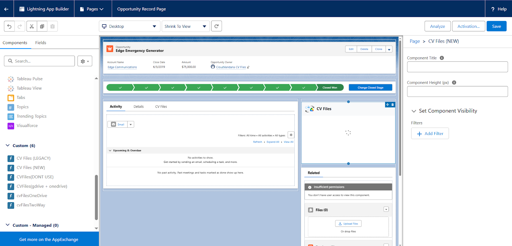Collapse the Upcoming & Overdue section
Image resolution: width=512 pixels, height=246 pixels.
(x=110, y=150)
